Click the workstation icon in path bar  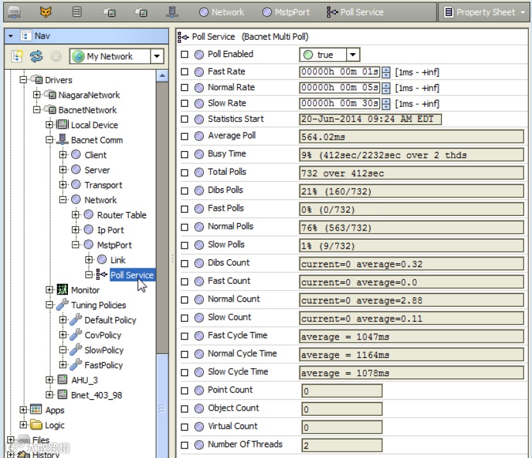click(x=14, y=12)
